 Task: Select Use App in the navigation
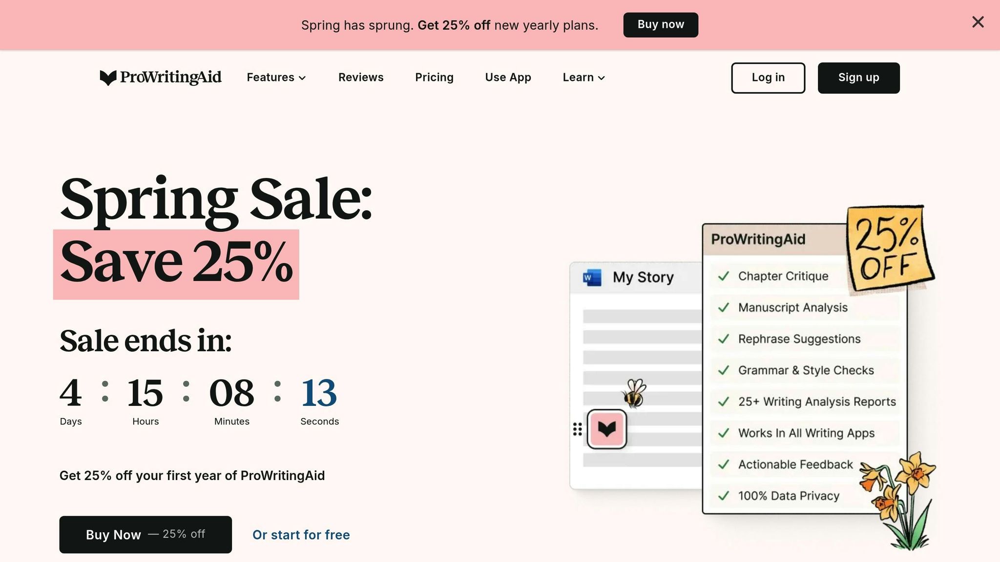pyautogui.click(x=508, y=78)
